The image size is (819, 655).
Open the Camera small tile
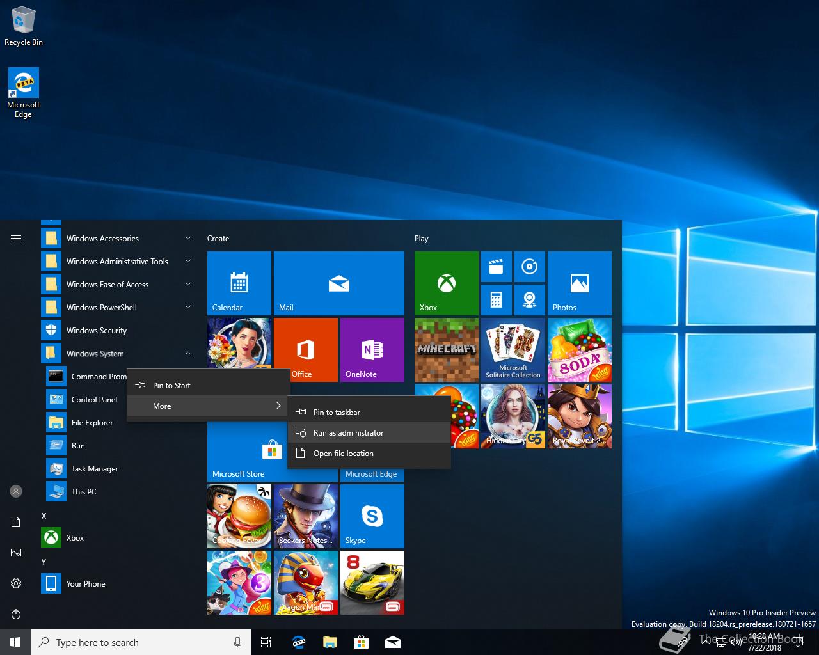(530, 300)
